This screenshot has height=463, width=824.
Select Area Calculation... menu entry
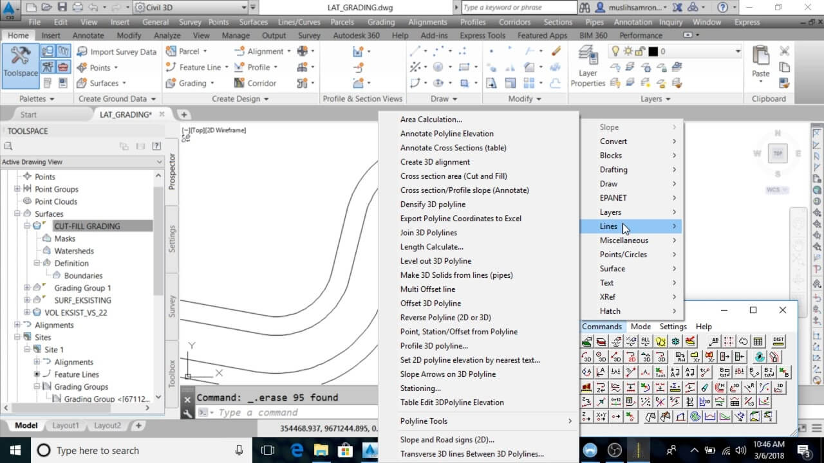click(x=431, y=119)
